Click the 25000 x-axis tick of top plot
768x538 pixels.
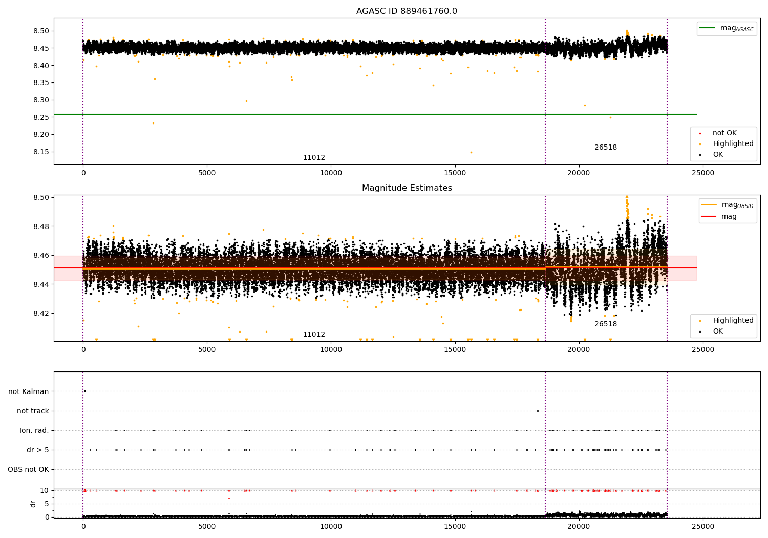(x=703, y=173)
